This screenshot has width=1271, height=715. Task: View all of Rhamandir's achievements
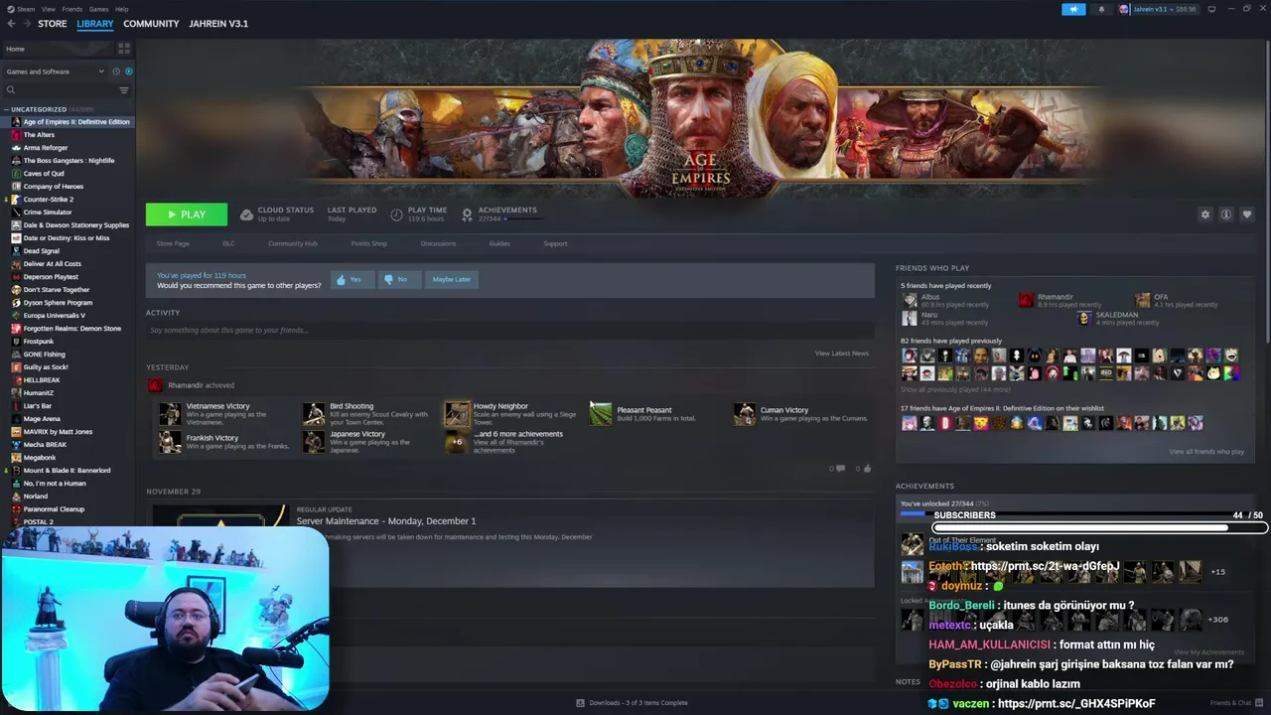[507, 447]
